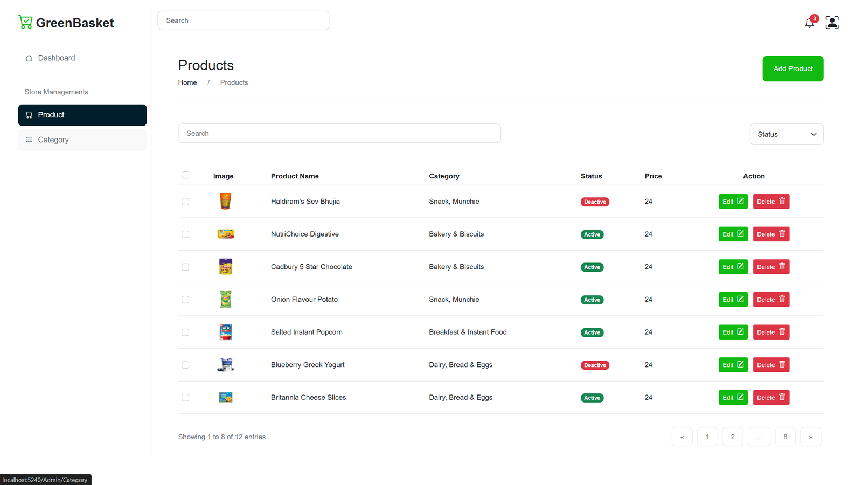Click the Dashboard home icon
The image size is (862, 485).
[29, 58]
